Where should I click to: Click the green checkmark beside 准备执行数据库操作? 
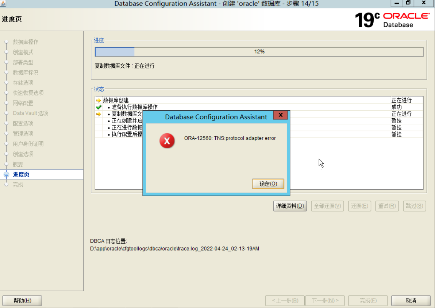pos(99,107)
